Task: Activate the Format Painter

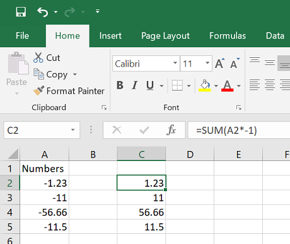Action: click(69, 91)
